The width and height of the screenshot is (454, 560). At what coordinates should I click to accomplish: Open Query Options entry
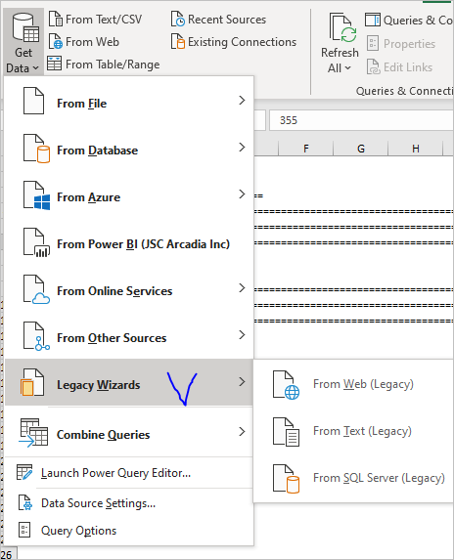click(x=129, y=530)
